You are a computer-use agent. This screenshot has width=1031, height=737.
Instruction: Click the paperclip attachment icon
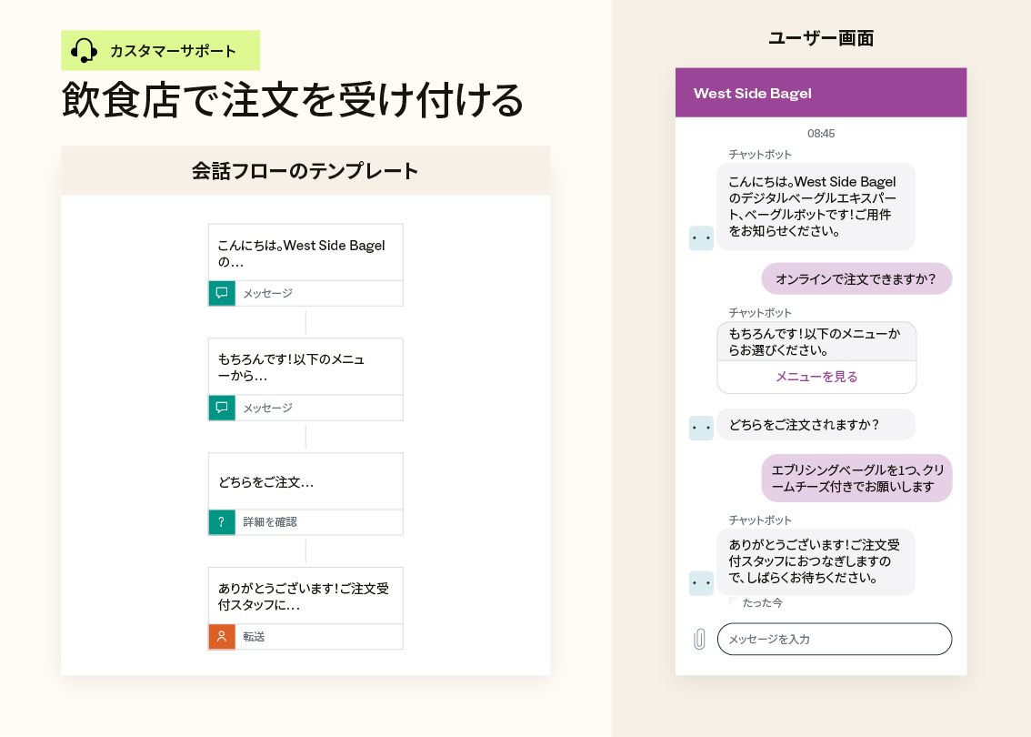[699, 639]
